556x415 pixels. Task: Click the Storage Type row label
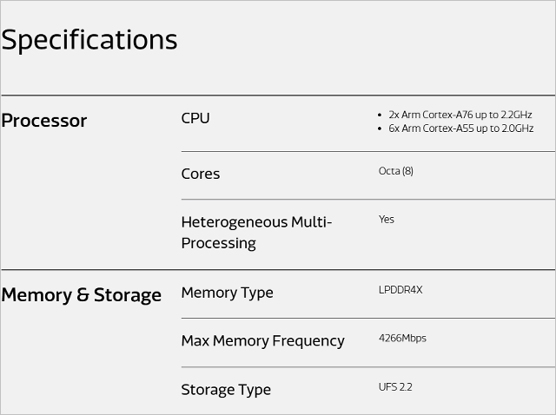click(226, 390)
